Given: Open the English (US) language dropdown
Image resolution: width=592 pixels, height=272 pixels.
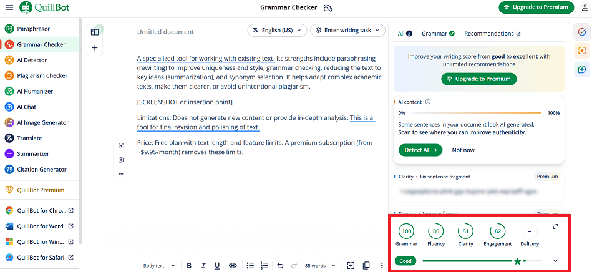Looking at the screenshot, I should pos(277,30).
